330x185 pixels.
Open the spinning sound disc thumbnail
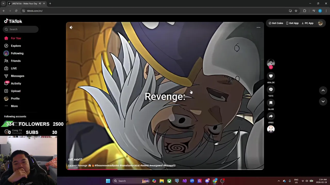271,129
